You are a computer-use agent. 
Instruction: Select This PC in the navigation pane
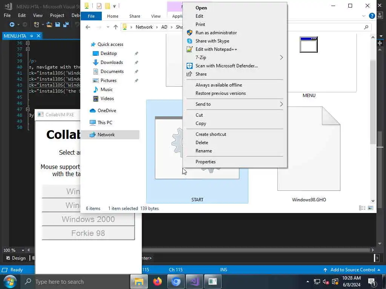[105, 123]
